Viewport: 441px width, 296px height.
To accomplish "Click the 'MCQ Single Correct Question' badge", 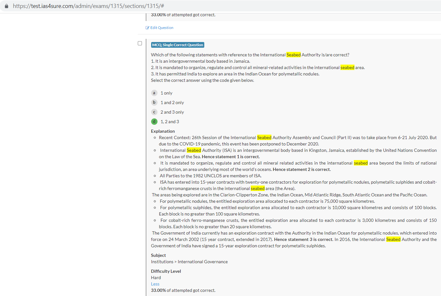I will [178, 45].
